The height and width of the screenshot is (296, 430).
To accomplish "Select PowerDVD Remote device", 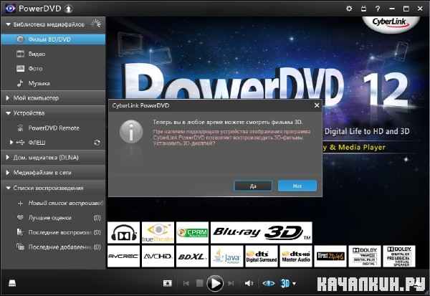I will tap(53, 128).
